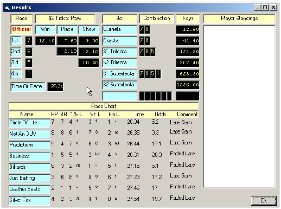Click the Comment column header in Race Chart
Viewport: 281px width, 209px height.
(187, 115)
